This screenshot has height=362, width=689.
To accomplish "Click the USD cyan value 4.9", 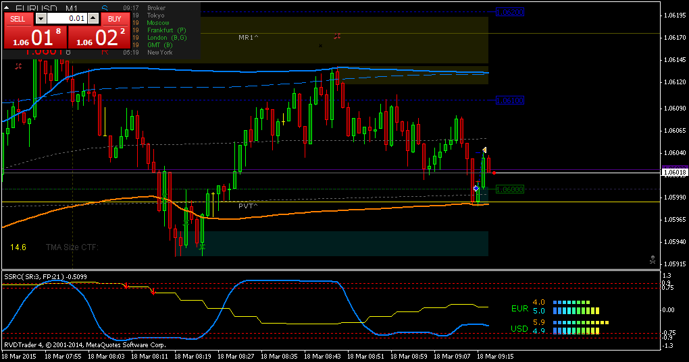I will pos(539,331).
